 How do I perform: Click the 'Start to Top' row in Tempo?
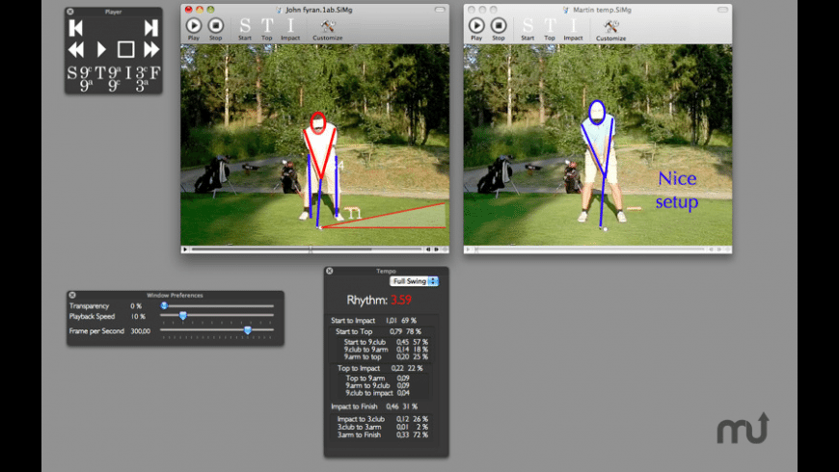[378, 332]
